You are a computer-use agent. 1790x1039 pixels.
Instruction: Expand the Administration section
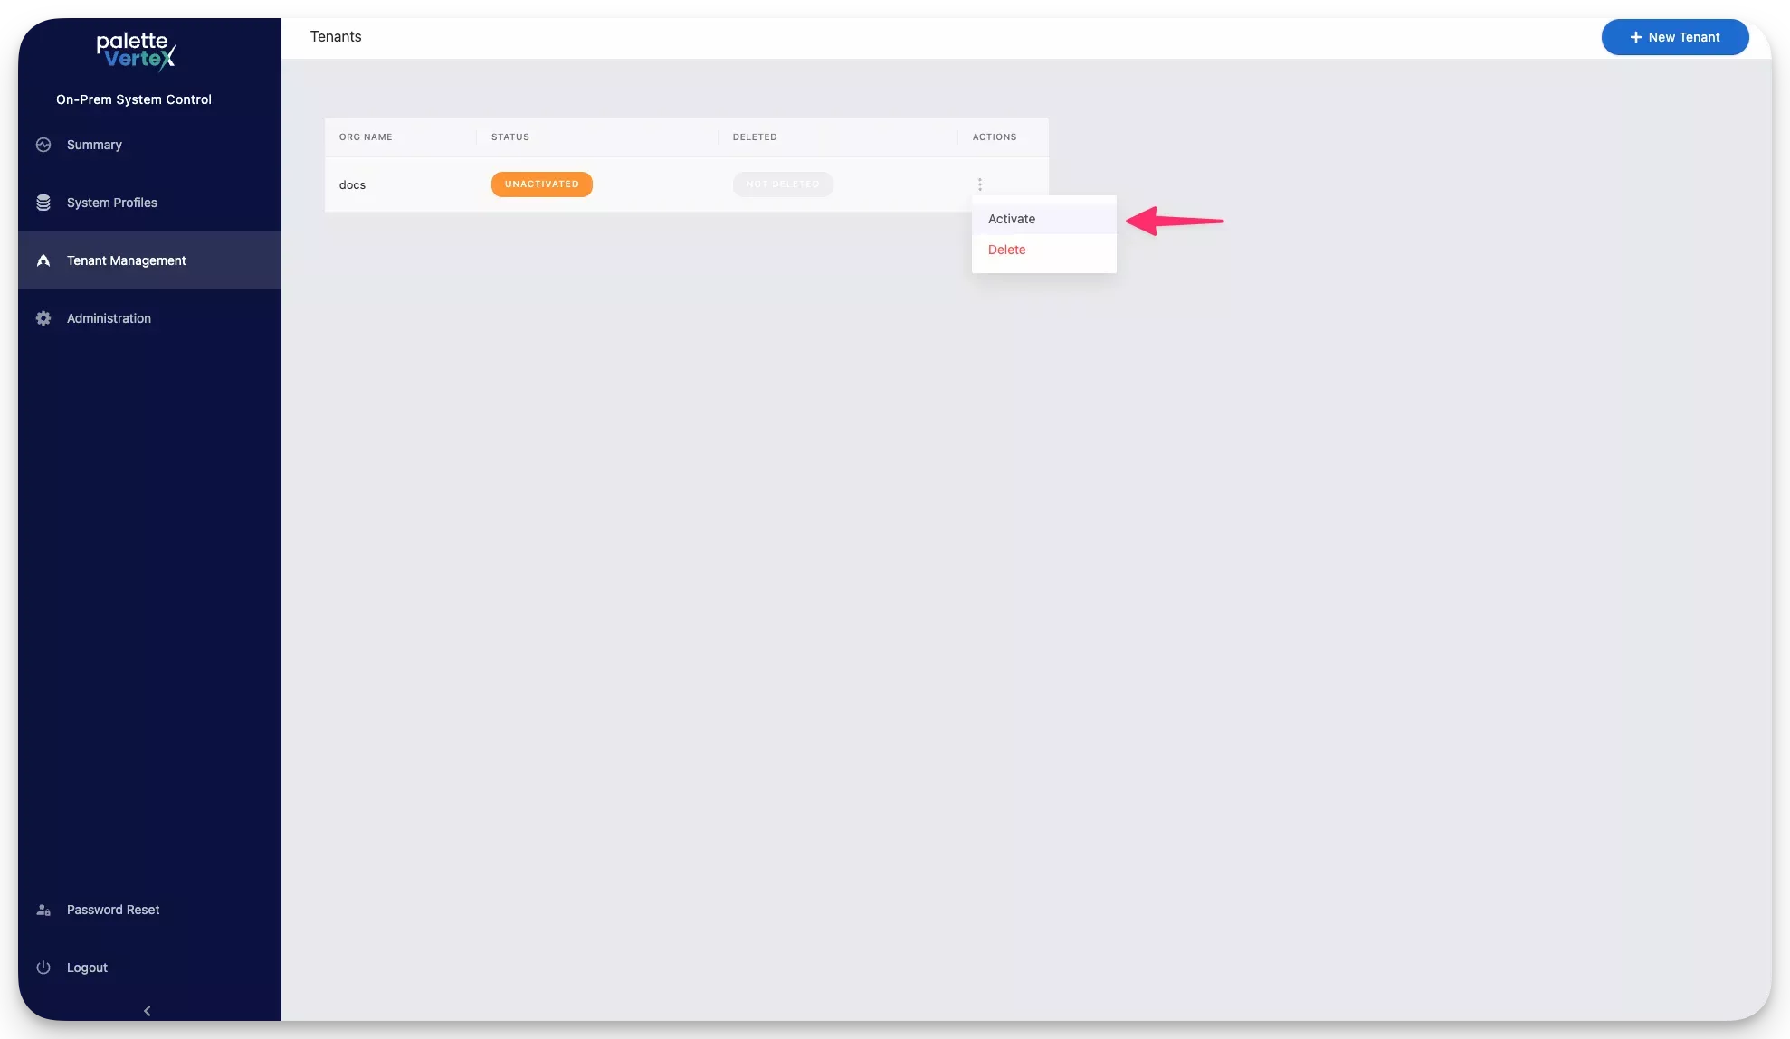tap(108, 318)
